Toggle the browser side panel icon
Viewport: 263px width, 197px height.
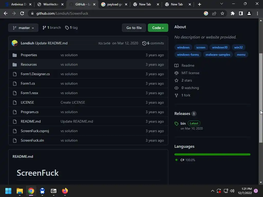click(241, 13)
